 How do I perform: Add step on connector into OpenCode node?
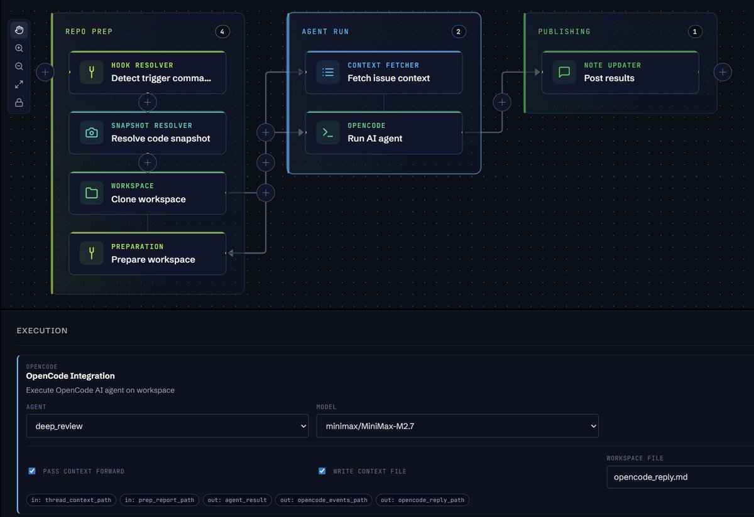point(266,132)
